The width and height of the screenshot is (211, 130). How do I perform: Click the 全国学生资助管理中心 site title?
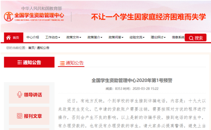39,16
